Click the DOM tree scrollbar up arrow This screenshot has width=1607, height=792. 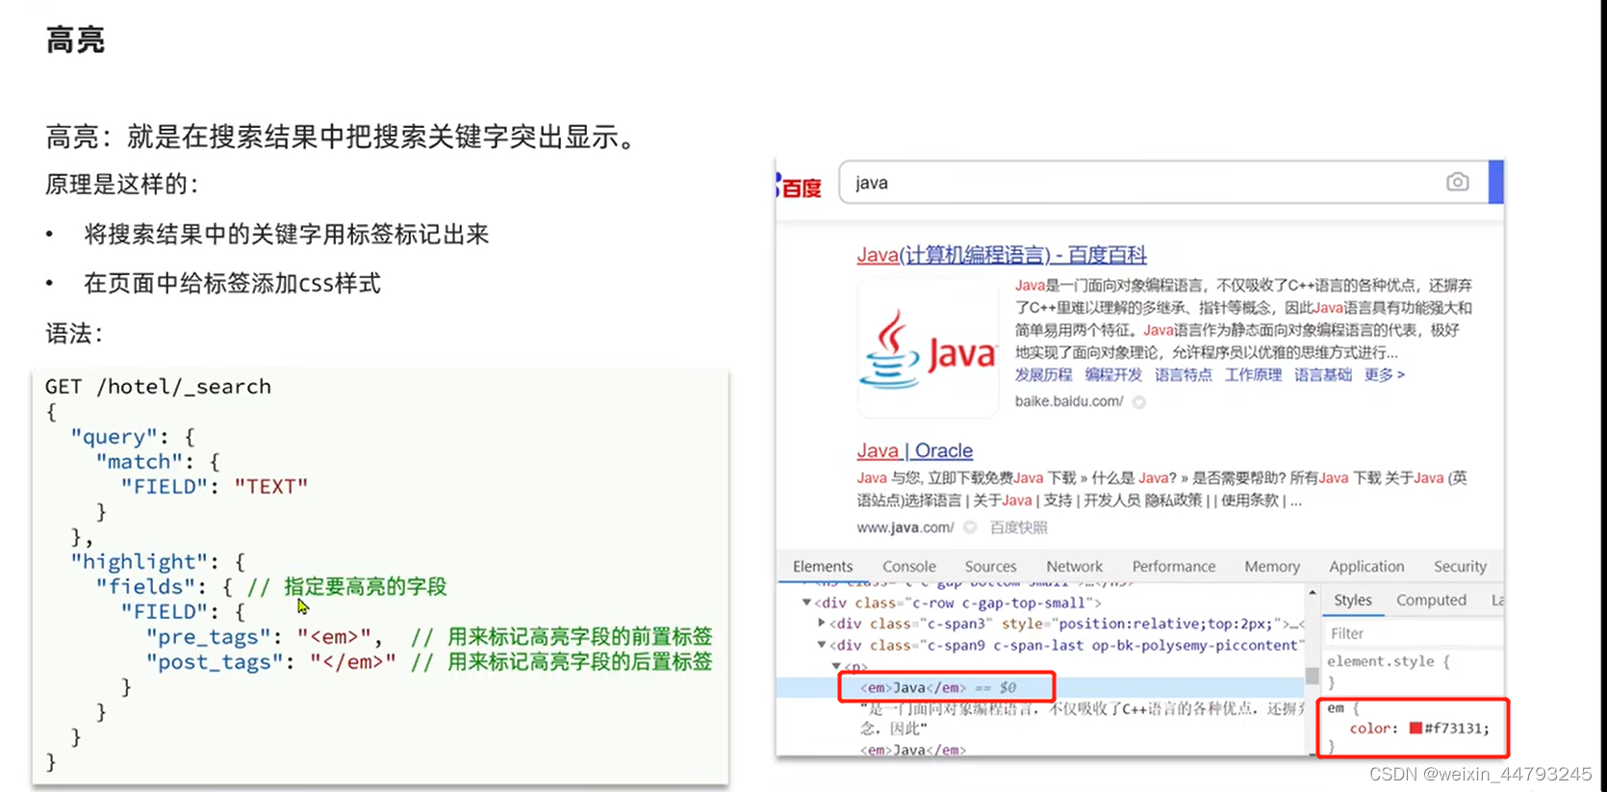(1312, 593)
